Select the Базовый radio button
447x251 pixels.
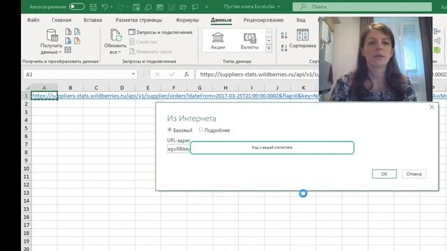click(x=169, y=130)
